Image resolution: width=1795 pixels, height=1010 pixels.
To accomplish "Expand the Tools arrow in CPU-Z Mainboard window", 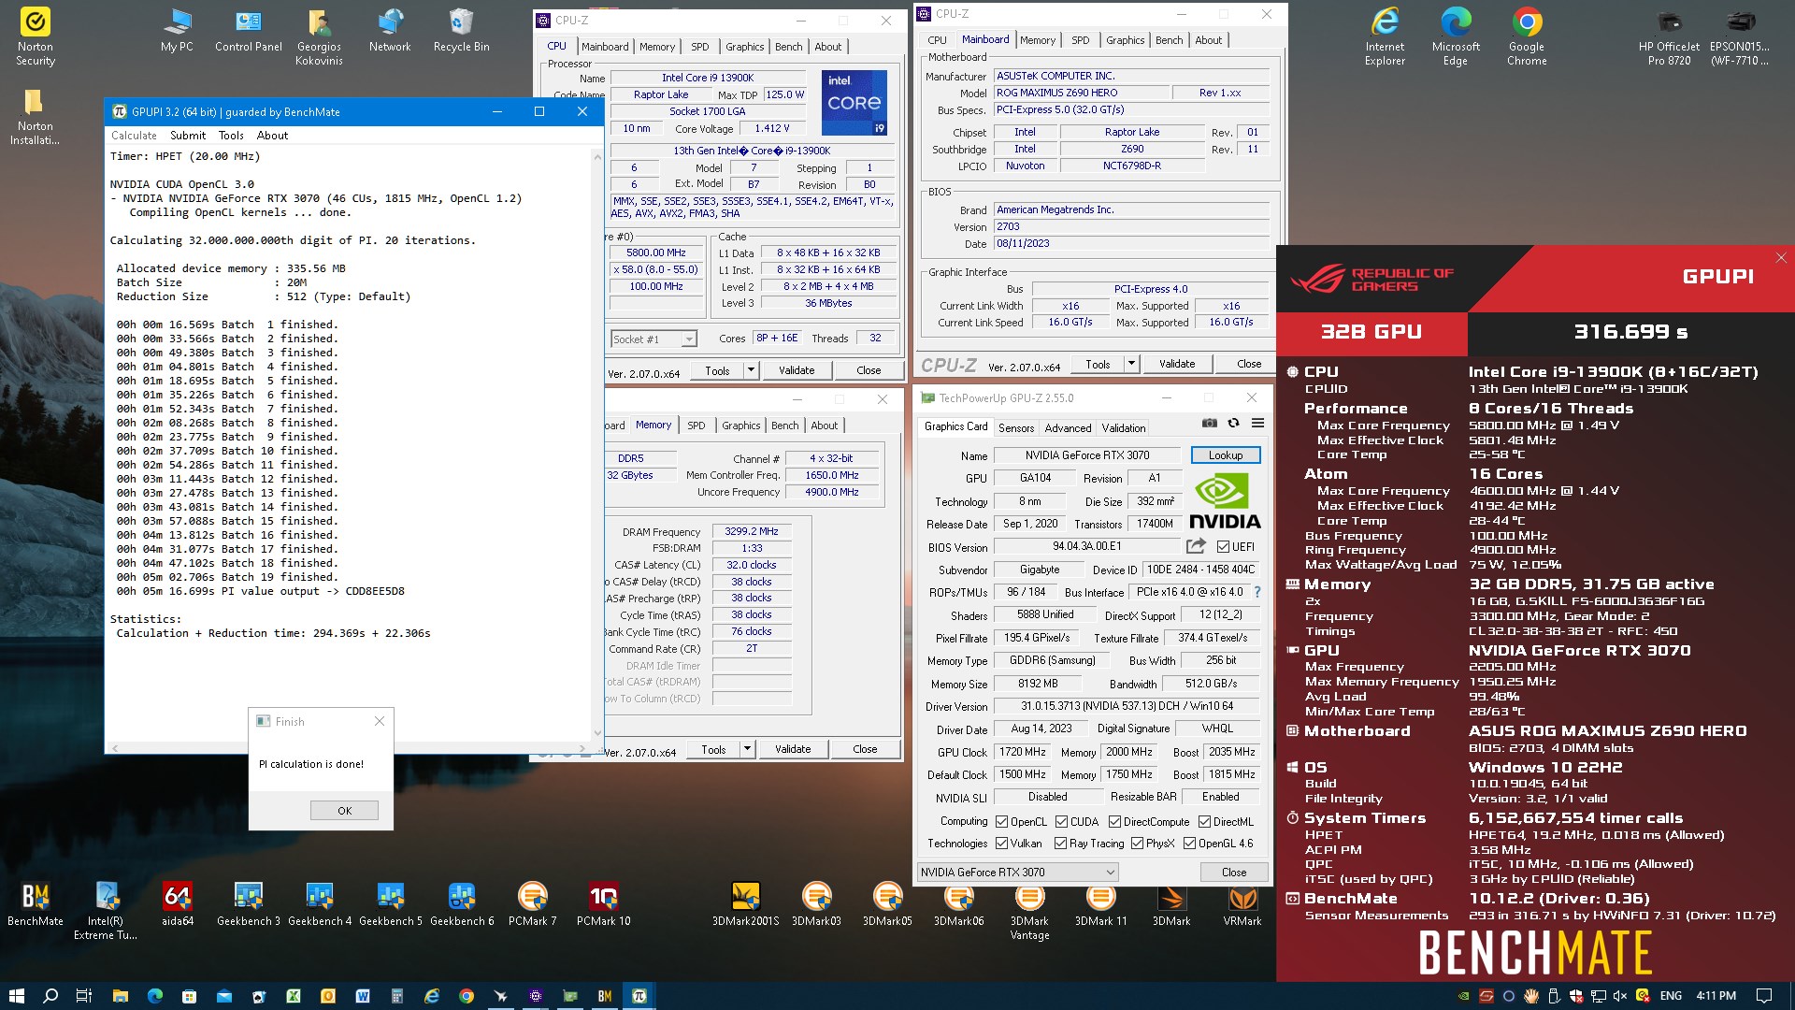I will (1131, 364).
